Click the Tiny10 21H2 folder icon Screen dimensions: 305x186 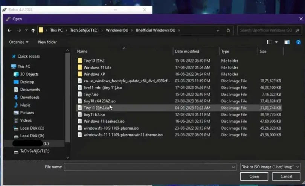click(x=80, y=61)
